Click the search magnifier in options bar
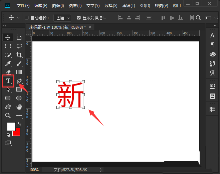 (198, 18)
